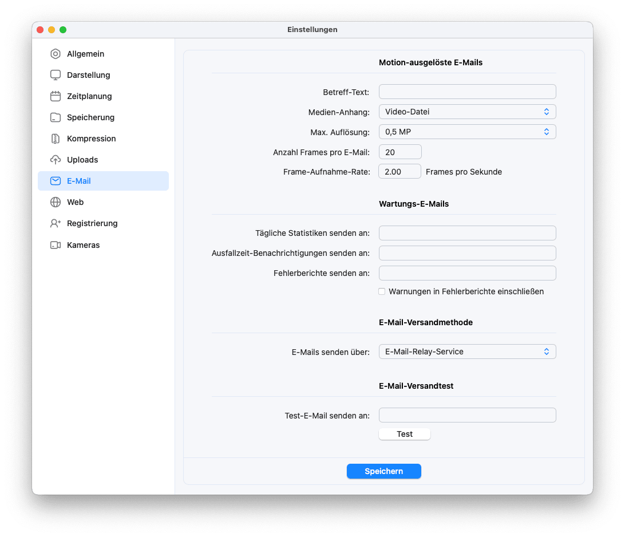Open Zeitplanung via the calendar icon
Viewport: 625px width, 537px height.
(56, 96)
